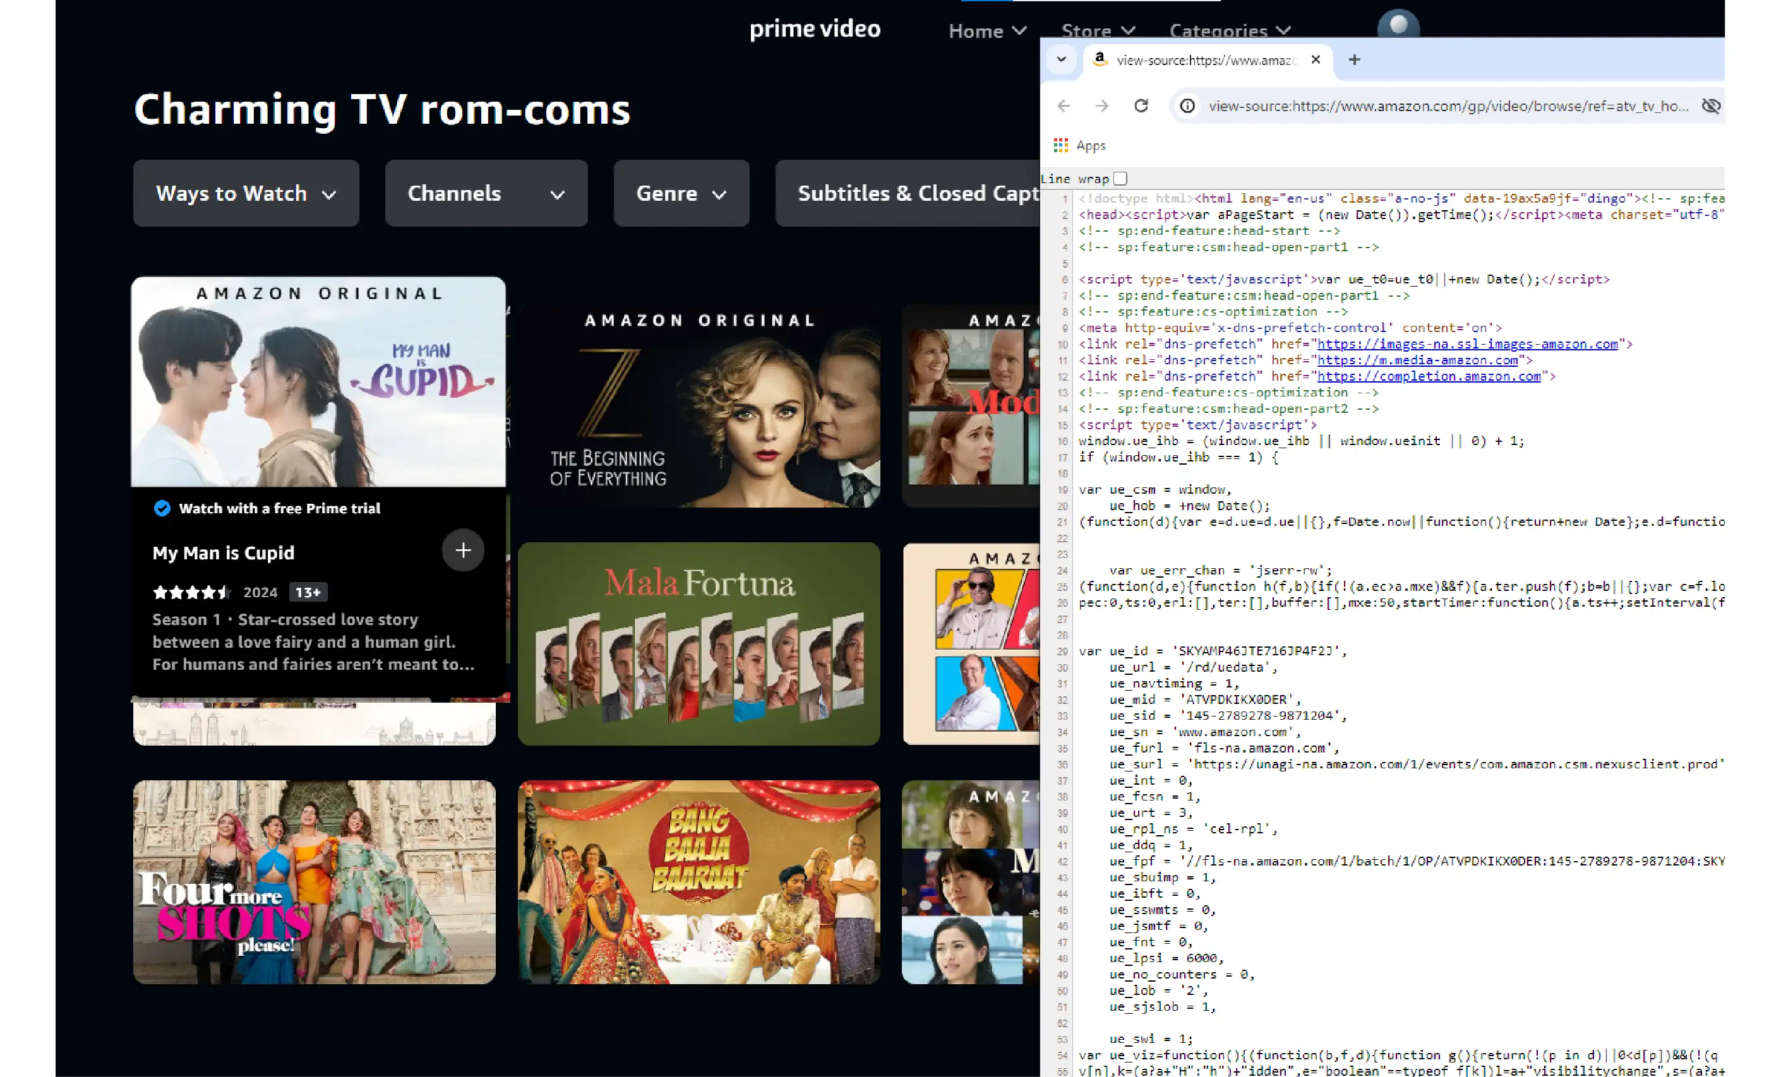Viewport: 1781px width, 1077px height.
Task: Open the Channels filter dropdown
Action: click(486, 194)
